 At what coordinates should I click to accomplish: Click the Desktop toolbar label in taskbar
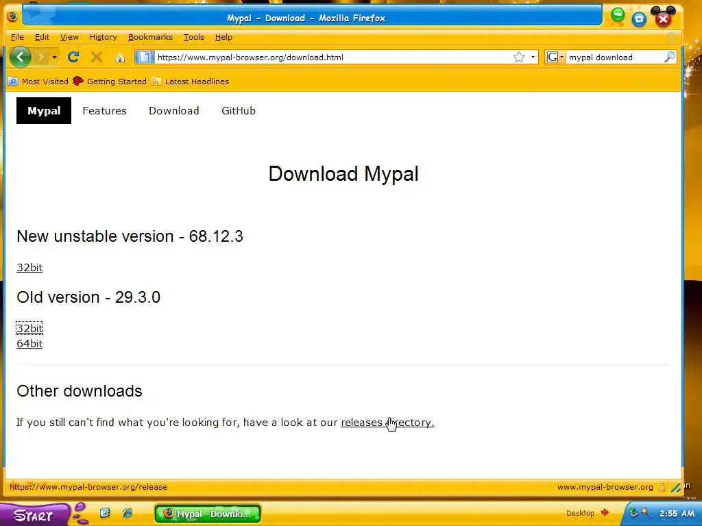[580, 513]
